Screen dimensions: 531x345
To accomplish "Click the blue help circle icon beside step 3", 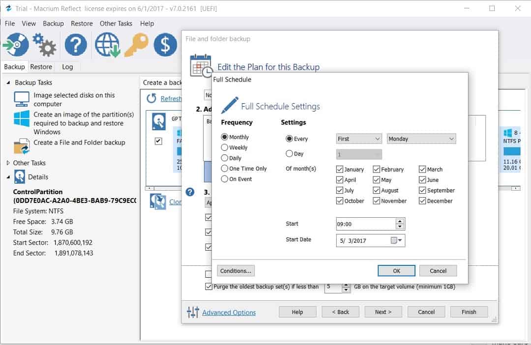I will tap(190, 192).
